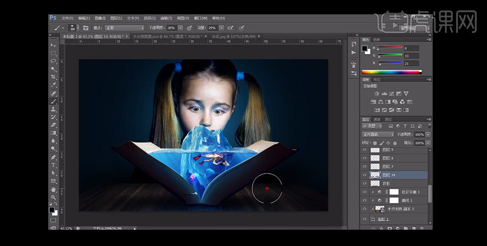
Task: Select the Rectangular Marquee tool
Action: tap(54, 54)
